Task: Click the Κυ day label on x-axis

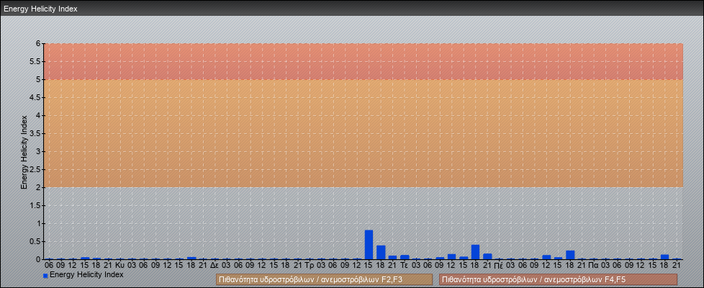Action: pyautogui.click(x=120, y=266)
